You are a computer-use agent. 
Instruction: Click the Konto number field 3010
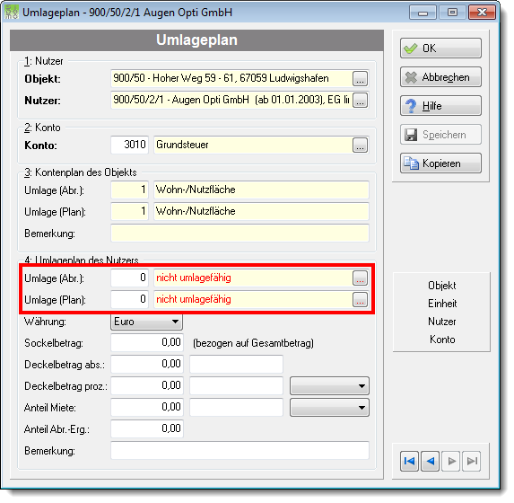coord(130,145)
